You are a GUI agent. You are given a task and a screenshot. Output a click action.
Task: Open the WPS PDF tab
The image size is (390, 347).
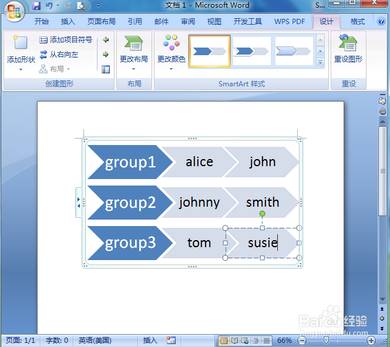(x=290, y=22)
